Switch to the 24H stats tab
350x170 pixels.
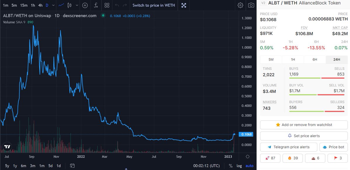click(x=337, y=59)
